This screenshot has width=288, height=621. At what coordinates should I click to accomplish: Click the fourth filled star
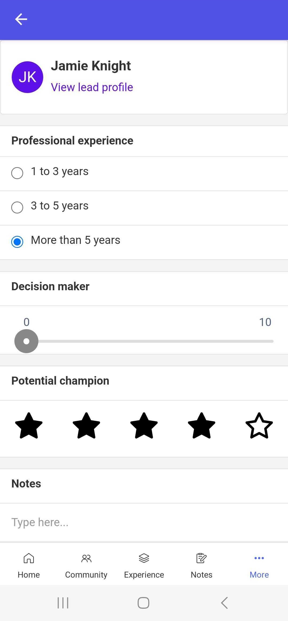click(x=202, y=426)
